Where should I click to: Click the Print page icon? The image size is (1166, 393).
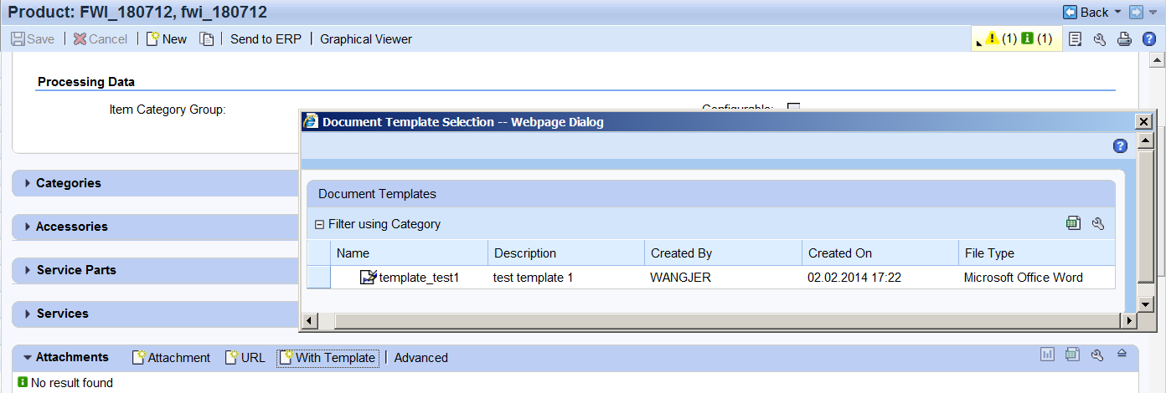tap(1125, 38)
